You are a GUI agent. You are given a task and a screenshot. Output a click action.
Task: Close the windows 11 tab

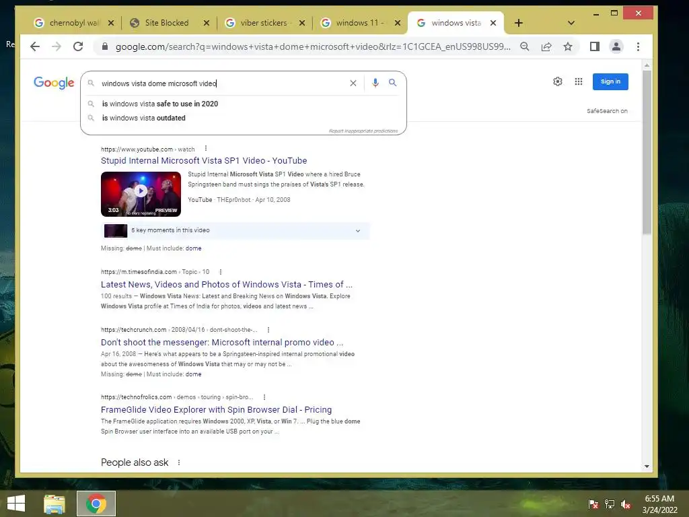tap(398, 23)
